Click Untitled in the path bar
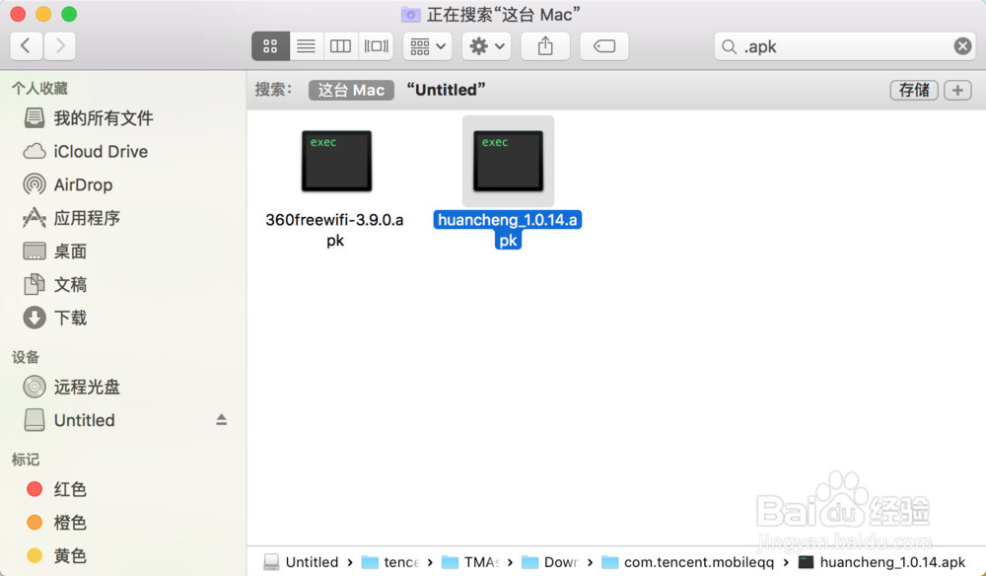 coord(301,562)
